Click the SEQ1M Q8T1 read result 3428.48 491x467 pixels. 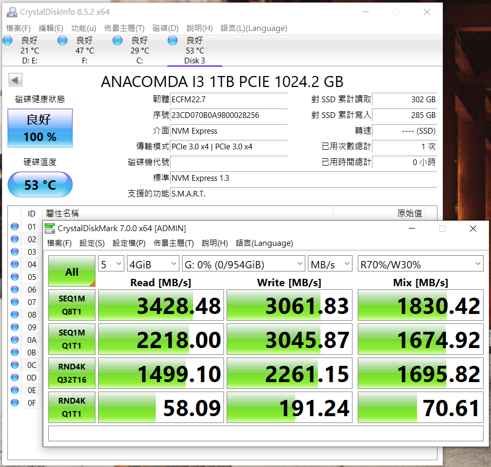pyautogui.click(x=161, y=305)
